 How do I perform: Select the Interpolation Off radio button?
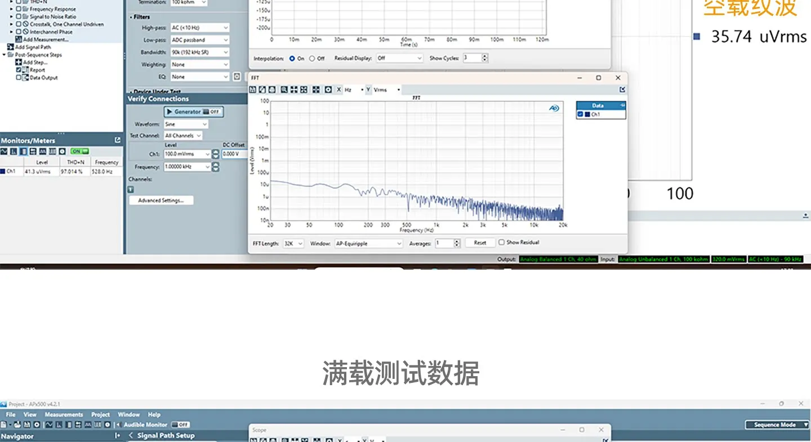312,59
